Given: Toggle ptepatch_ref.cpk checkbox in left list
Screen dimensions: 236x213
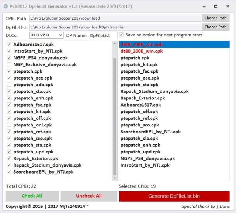Looking at the screenshot, I should [9, 132].
